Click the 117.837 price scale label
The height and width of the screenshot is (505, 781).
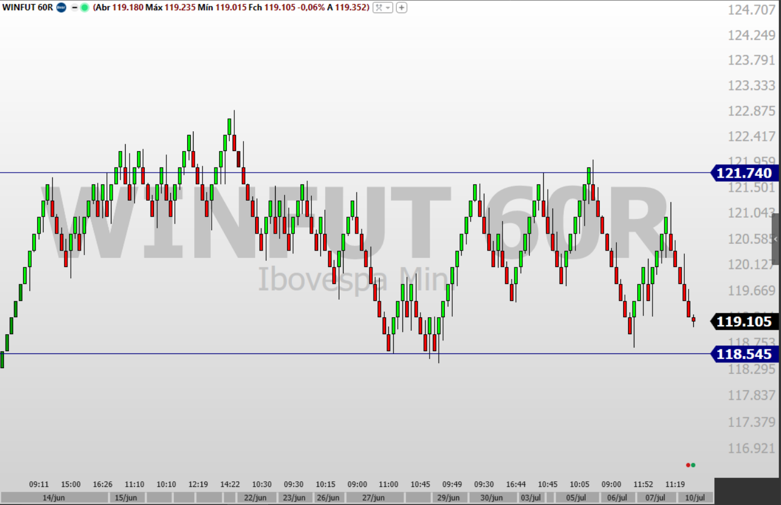pos(752,395)
